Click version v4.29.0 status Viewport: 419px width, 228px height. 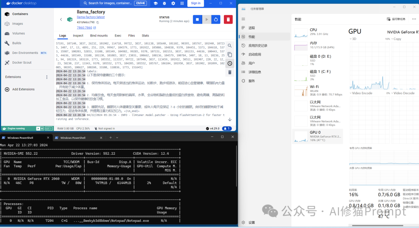coord(213,128)
